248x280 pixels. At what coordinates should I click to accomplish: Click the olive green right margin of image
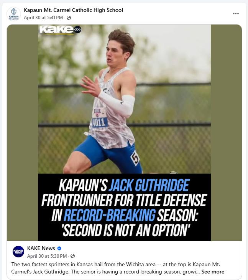[226, 132]
